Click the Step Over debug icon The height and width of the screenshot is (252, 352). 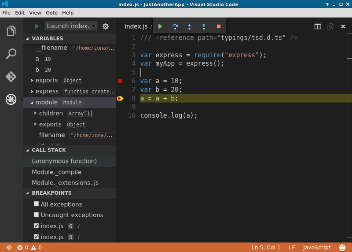point(175,26)
